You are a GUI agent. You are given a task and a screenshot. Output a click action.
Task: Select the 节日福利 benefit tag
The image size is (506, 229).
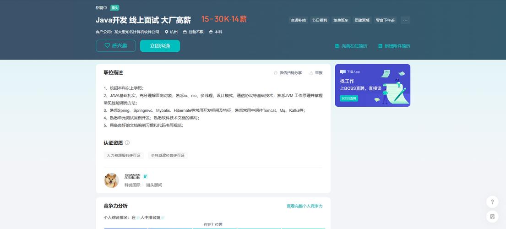click(320, 20)
